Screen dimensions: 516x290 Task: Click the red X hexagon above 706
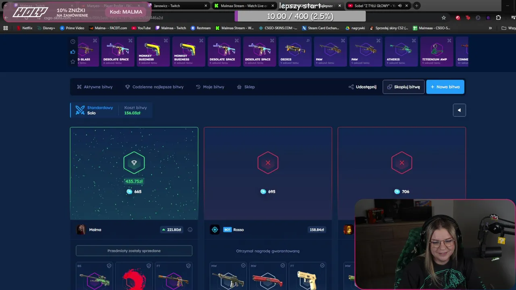point(402,163)
